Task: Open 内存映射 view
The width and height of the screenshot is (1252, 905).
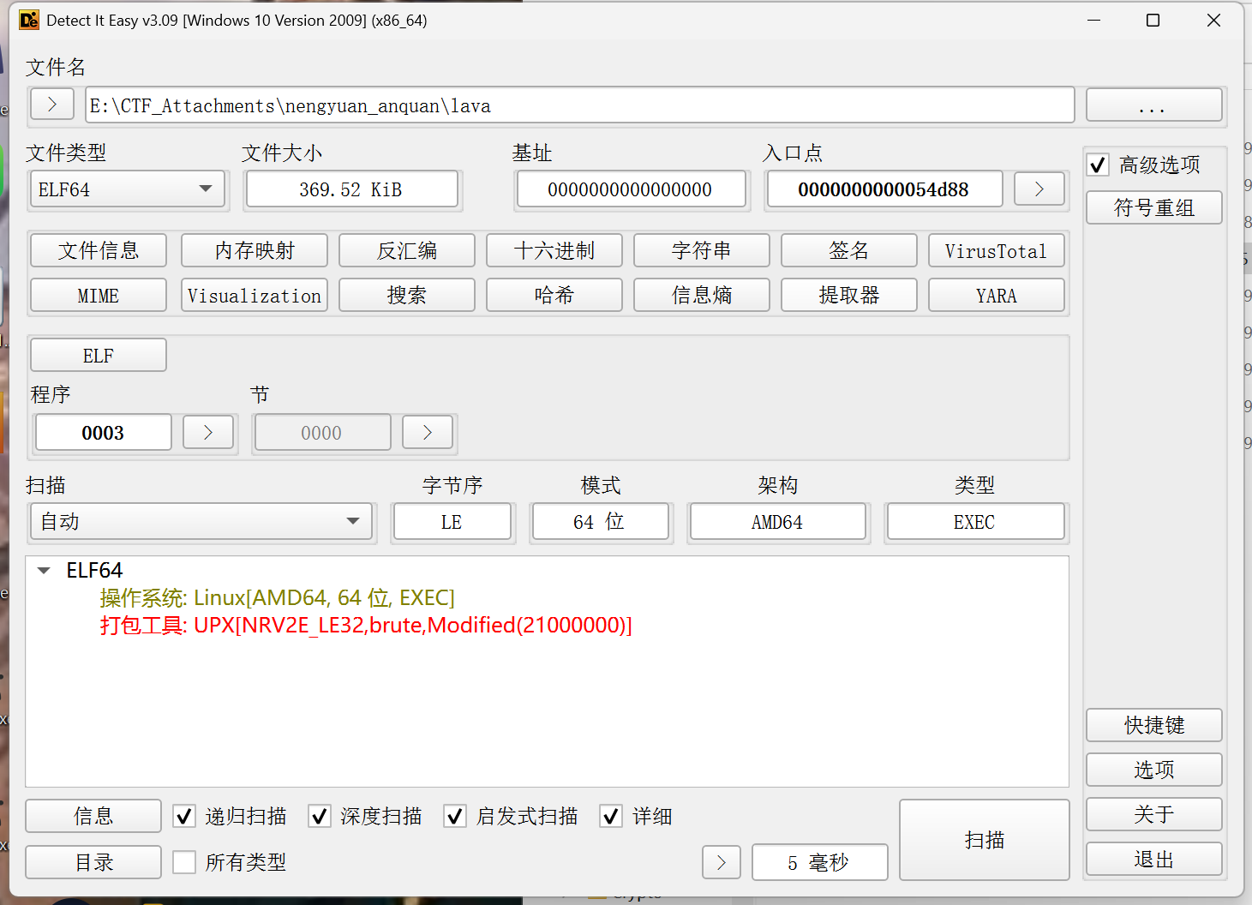Action: coord(255,250)
